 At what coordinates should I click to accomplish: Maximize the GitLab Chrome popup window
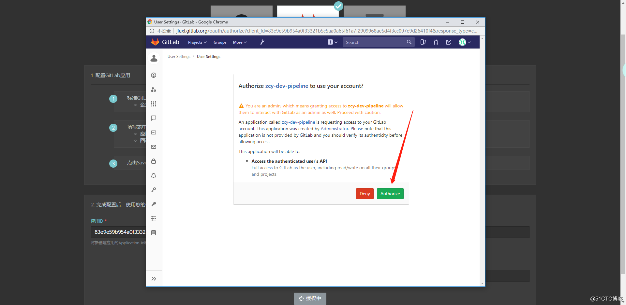click(x=462, y=22)
